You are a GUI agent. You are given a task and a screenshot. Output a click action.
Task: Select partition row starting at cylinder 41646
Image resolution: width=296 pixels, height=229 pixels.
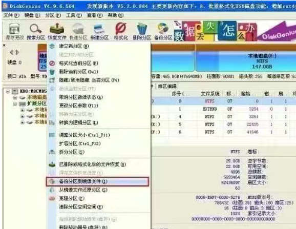(223, 132)
